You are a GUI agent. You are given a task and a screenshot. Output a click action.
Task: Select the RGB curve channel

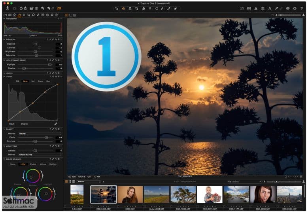(x=18, y=81)
